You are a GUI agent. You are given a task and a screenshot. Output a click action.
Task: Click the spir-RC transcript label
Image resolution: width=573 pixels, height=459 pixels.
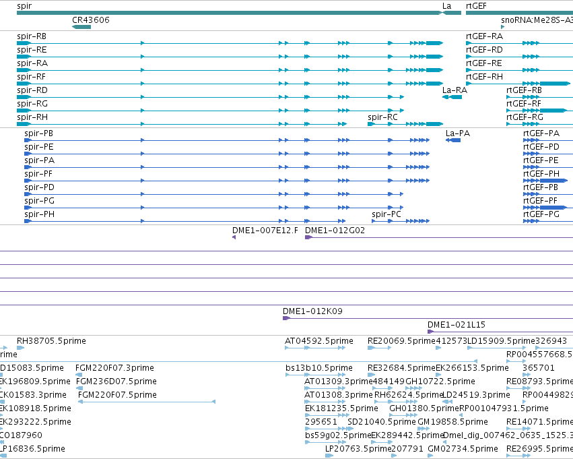coord(382,117)
